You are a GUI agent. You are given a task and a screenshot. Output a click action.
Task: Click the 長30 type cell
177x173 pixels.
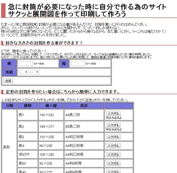click(x=28, y=163)
